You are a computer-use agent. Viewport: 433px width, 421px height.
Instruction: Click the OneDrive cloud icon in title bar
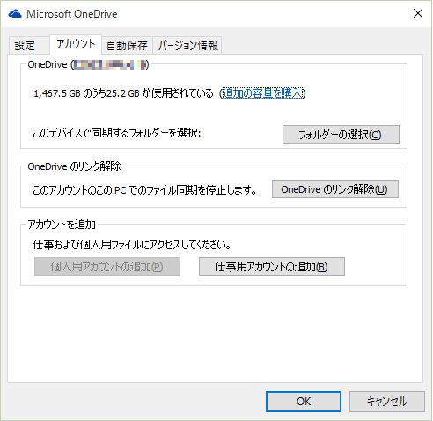coord(15,13)
